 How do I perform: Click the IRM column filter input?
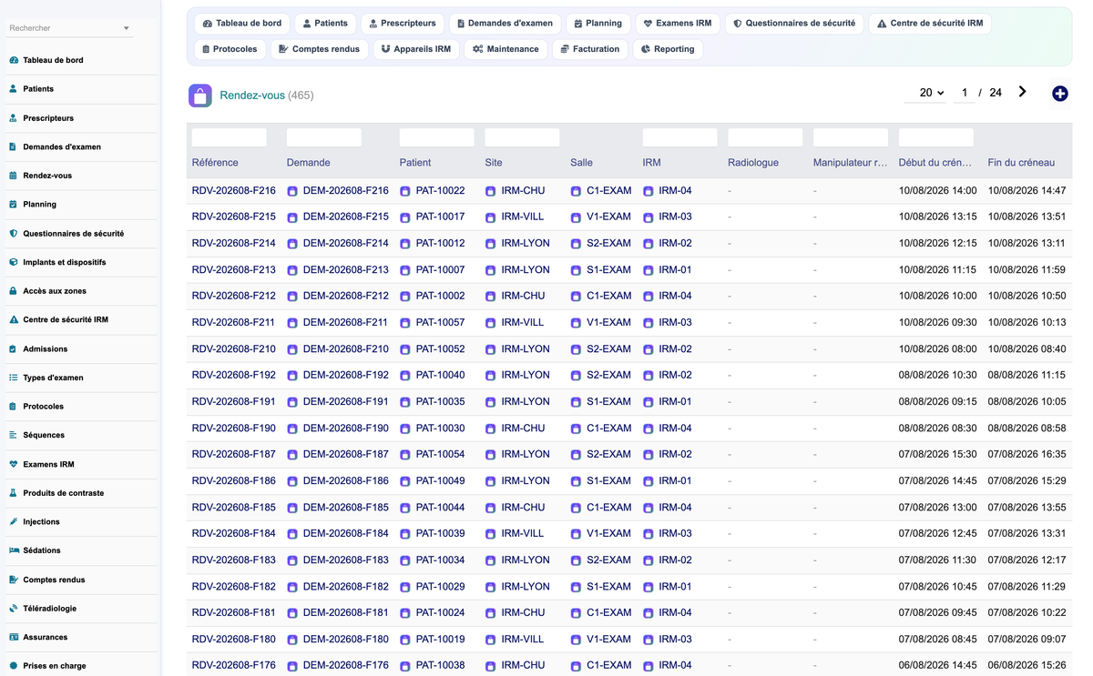[679, 137]
